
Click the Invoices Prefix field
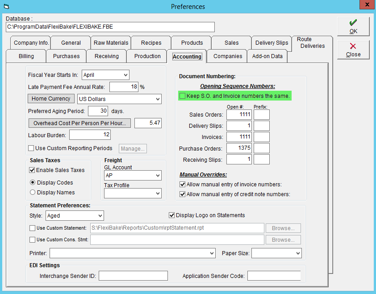click(261, 137)
